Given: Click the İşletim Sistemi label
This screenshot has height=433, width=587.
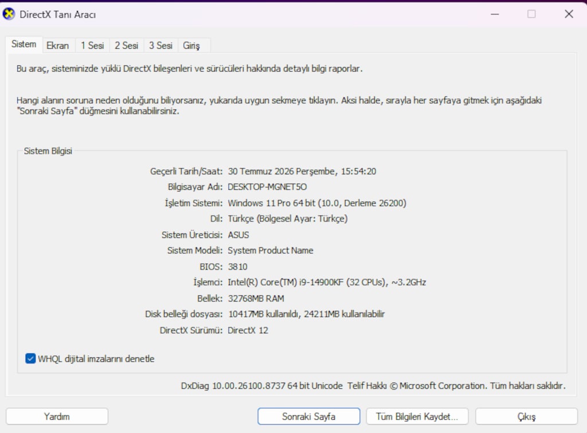Looking at the screenshot, I should [x=194, y=203].
